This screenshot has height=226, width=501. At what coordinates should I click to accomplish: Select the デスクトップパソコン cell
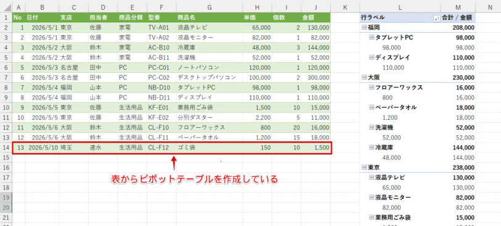click(209, 77)
